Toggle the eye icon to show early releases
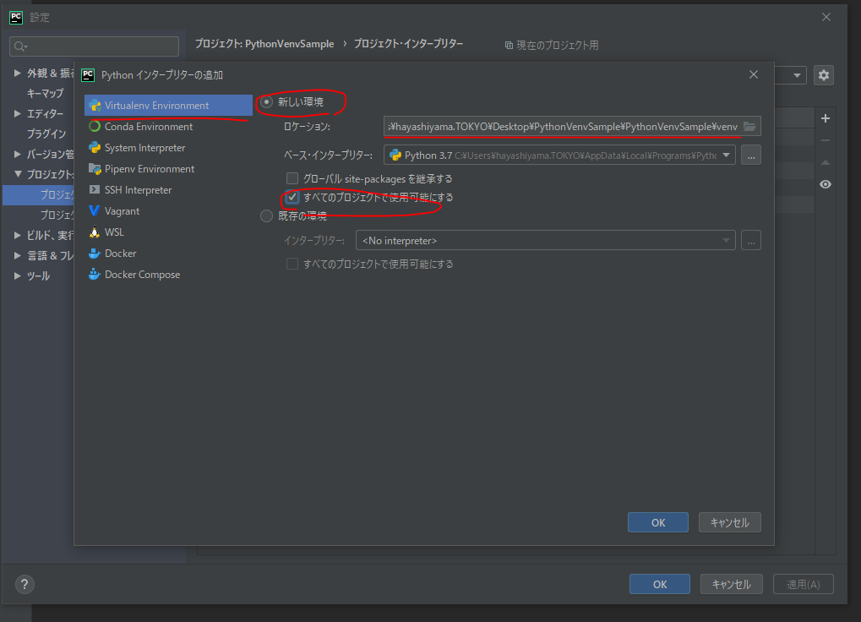 [x=826, y=184]
